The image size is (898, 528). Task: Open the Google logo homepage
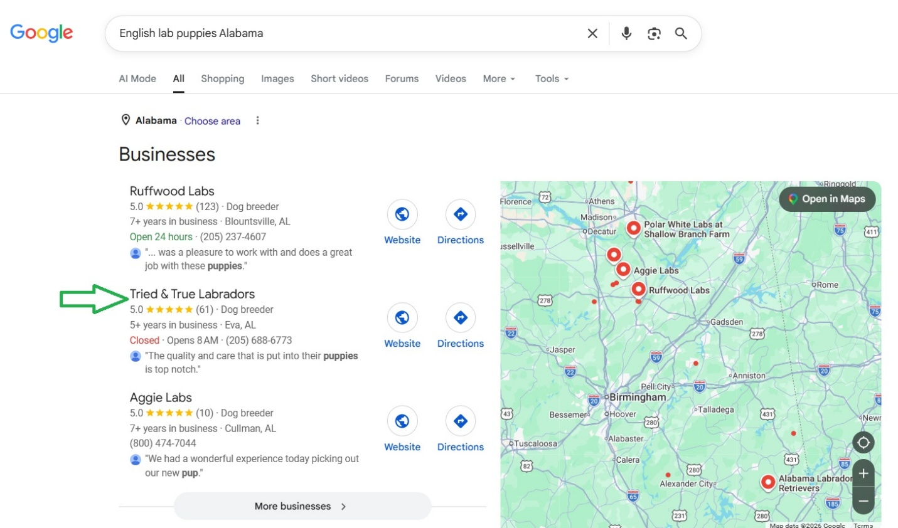tap(41, 33)
